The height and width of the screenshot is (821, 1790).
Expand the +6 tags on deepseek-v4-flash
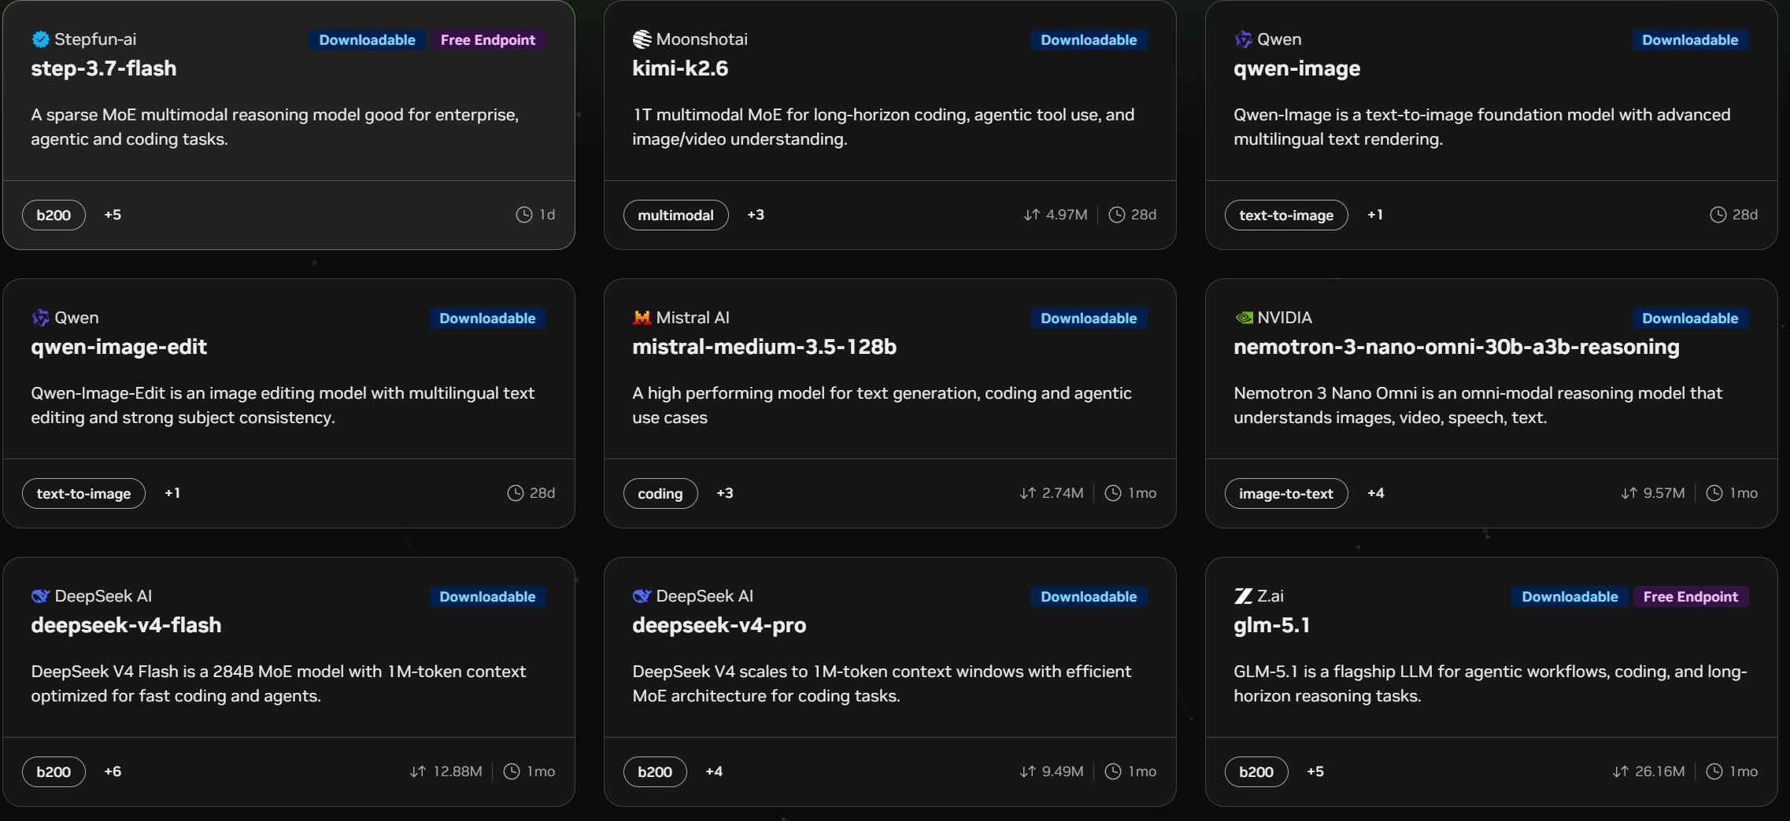click(x=113, y=771)
